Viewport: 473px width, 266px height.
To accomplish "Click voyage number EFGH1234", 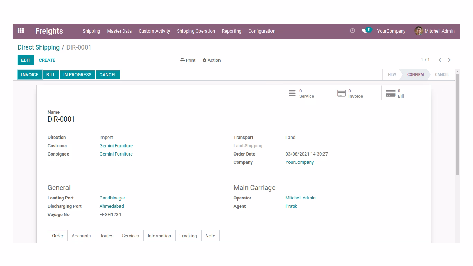I will tap(110, 215).
